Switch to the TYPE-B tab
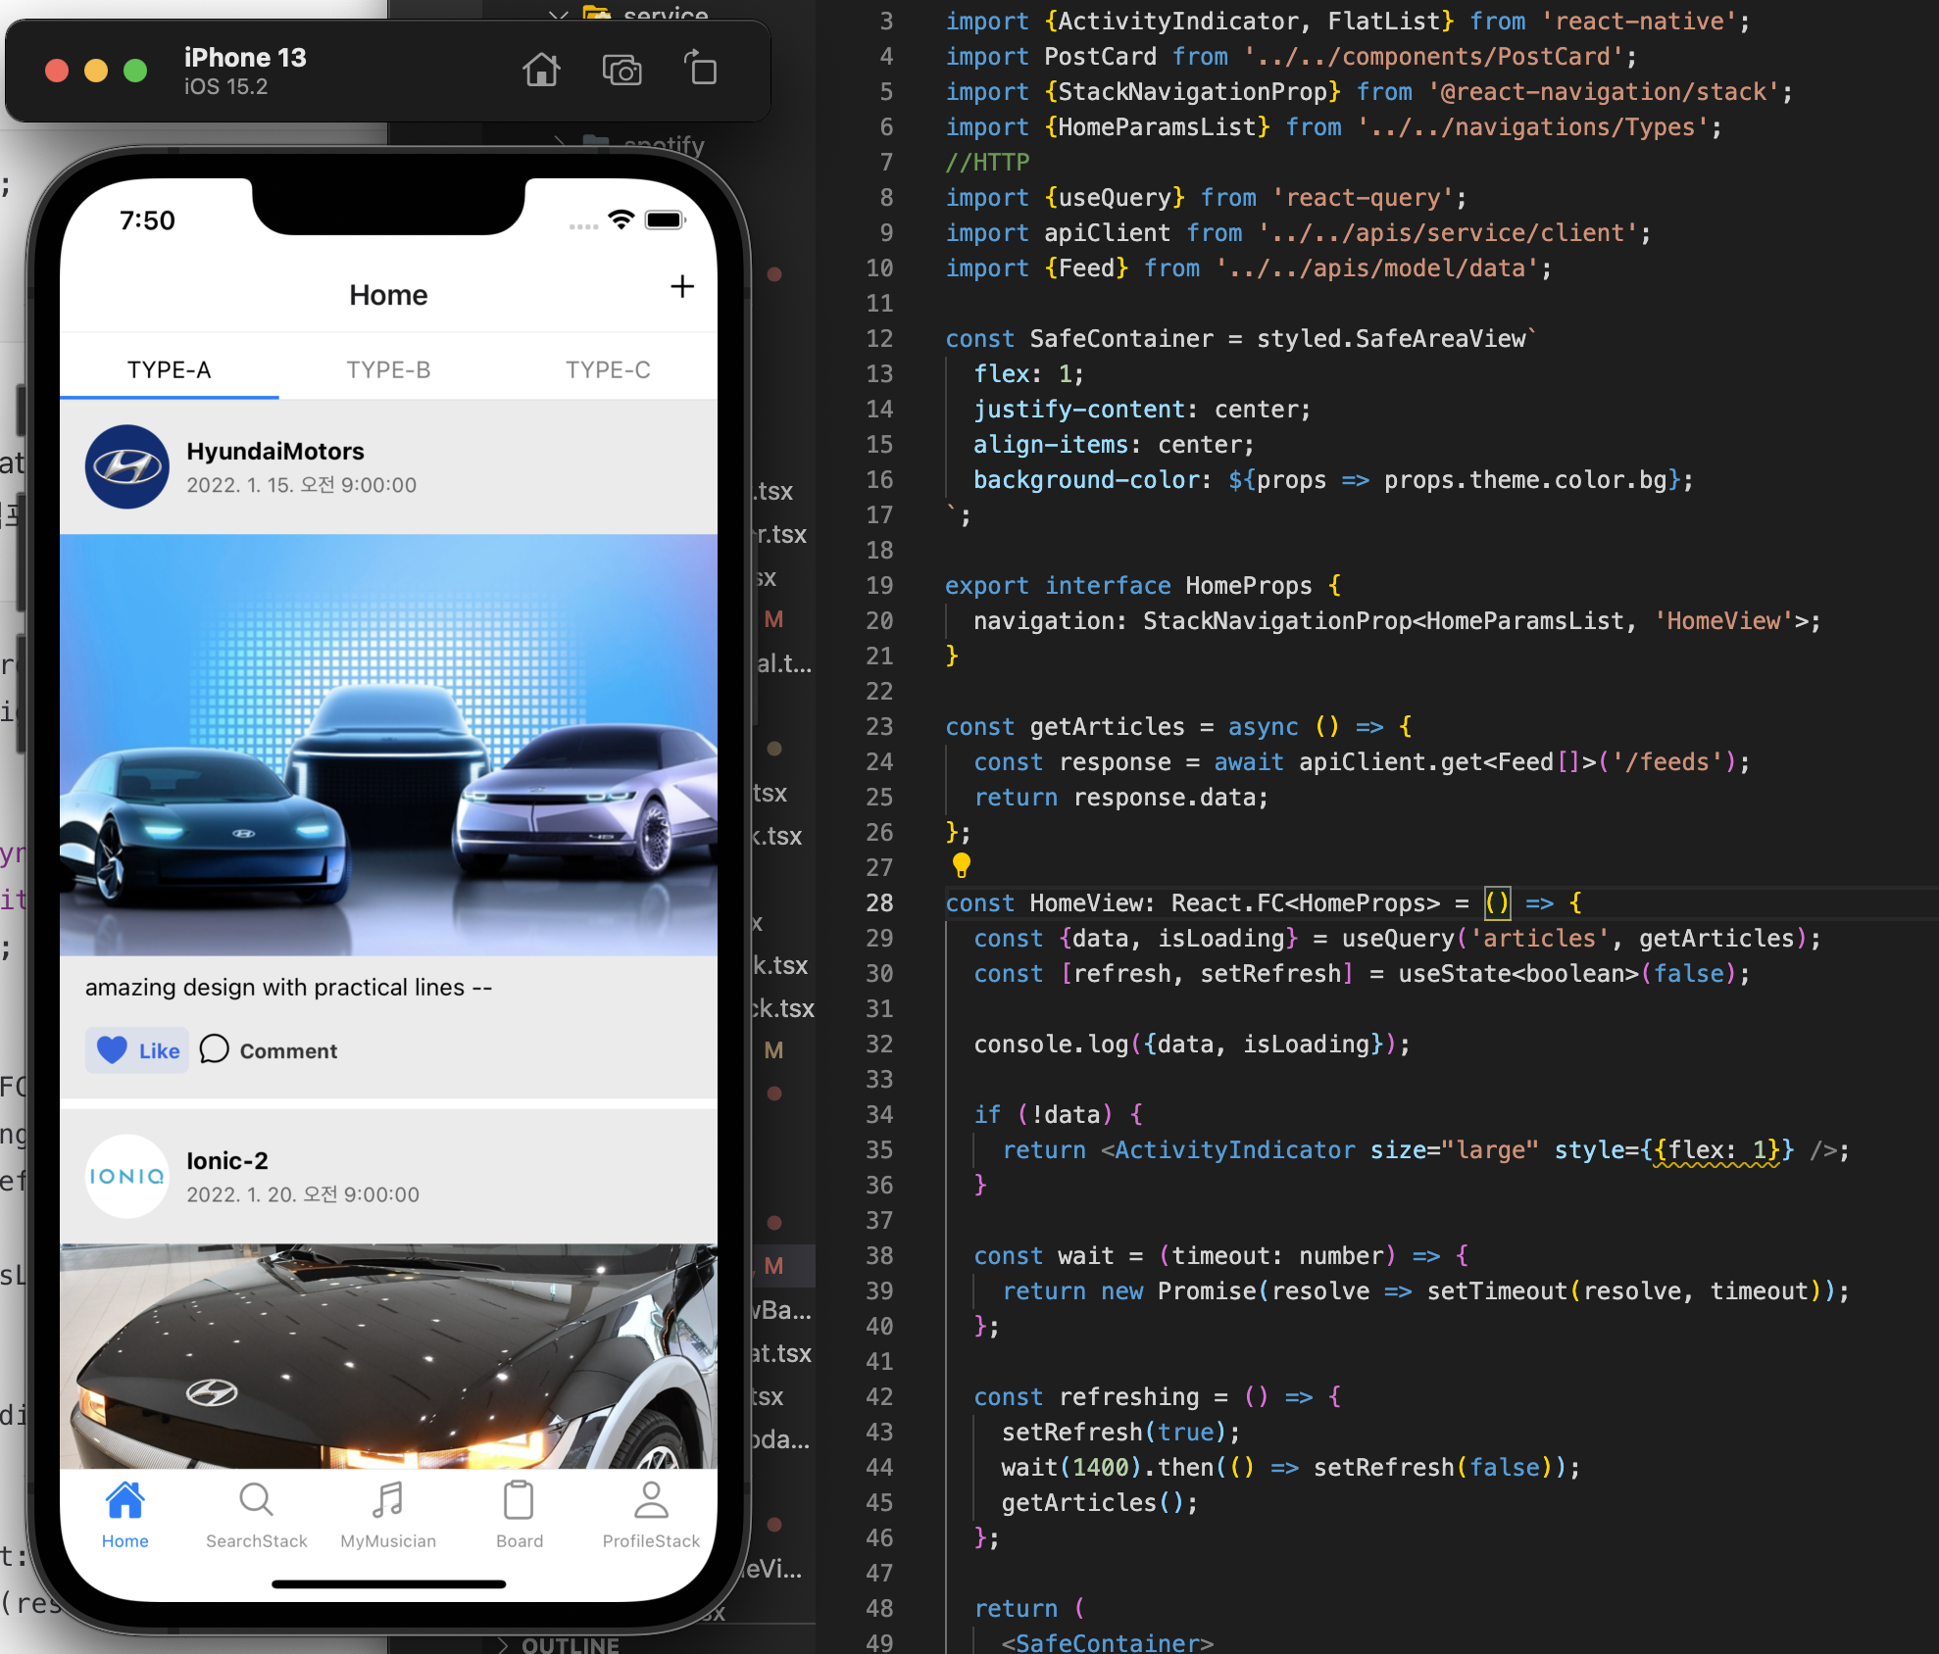 pos(388,369)
